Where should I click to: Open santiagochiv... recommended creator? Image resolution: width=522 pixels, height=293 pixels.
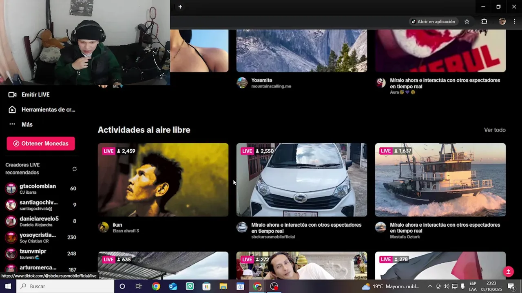(x=41, y=205)
